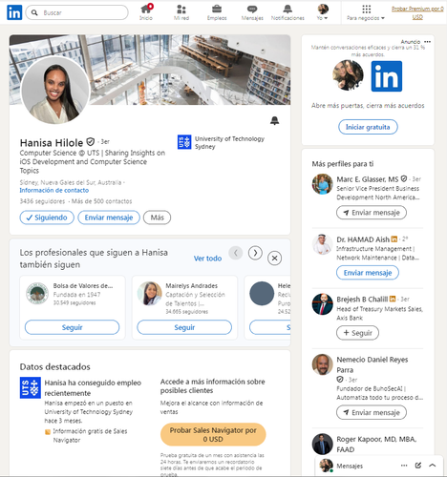This screenshot has width=447, height=477.
Task: Click LinkedIn logo in the ad
Action: [387, 76]
